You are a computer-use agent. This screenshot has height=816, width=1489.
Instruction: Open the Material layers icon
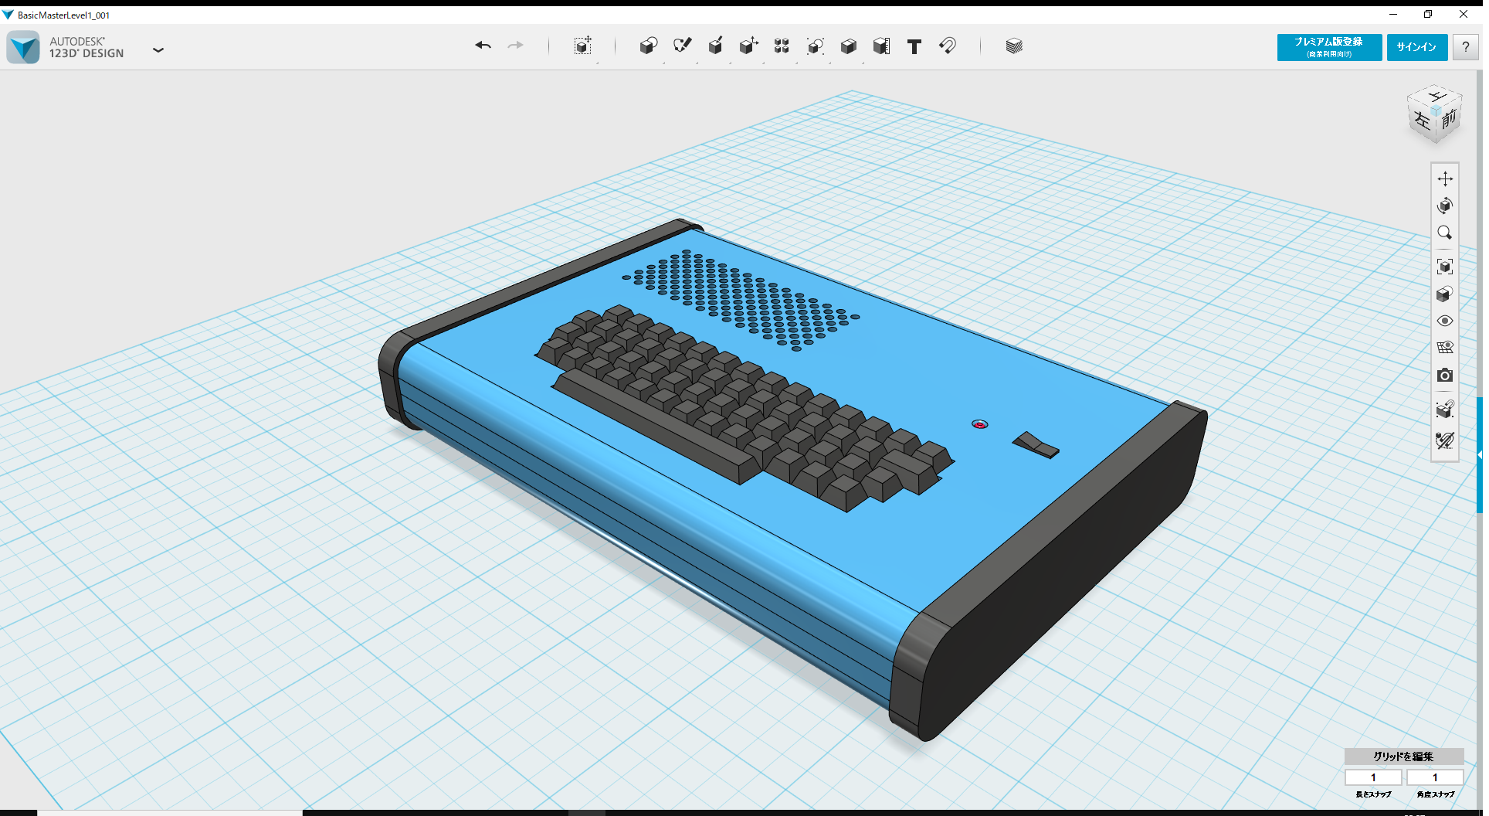1014,46
